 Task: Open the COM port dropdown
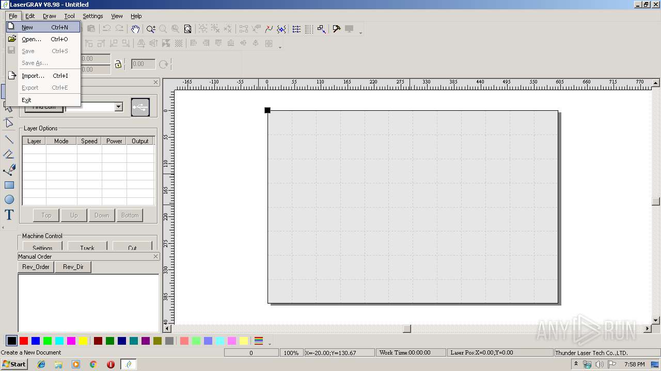(x=118, y=107)
